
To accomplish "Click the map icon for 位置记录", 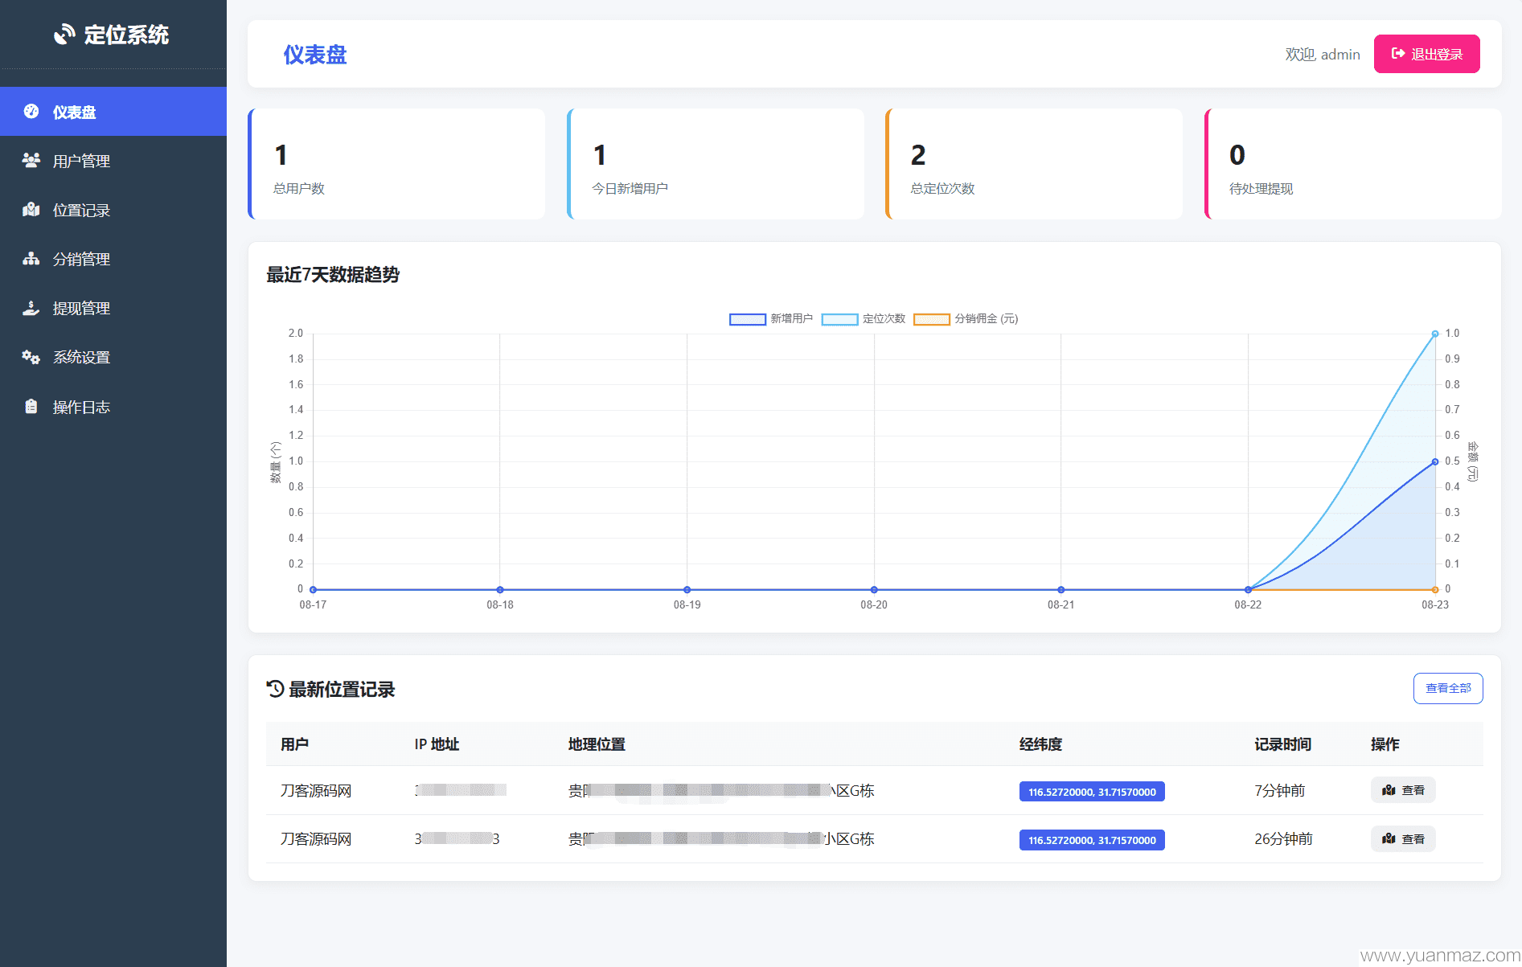I will click(31, 210).
